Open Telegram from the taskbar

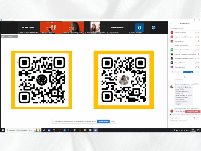(x=65, y=130)
